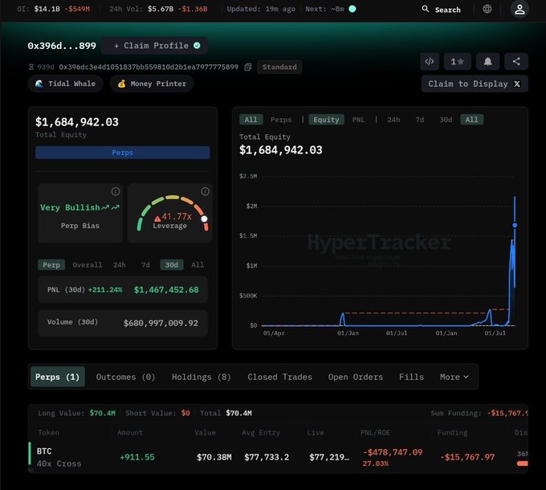Screen dimensions: 546x490
Task: Click the full wallet address text
Action: click(149, 67)
